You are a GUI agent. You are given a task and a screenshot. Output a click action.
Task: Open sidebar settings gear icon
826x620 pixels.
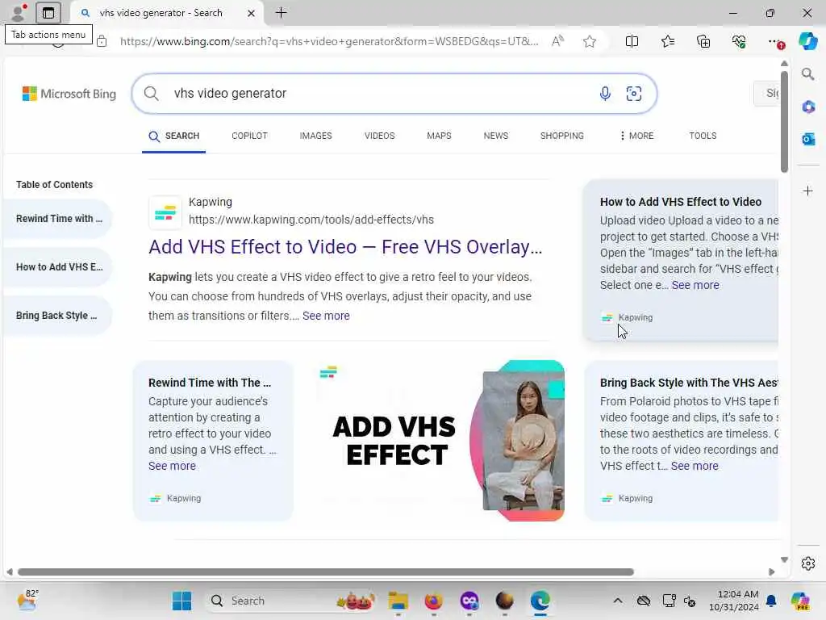[808, 563]
